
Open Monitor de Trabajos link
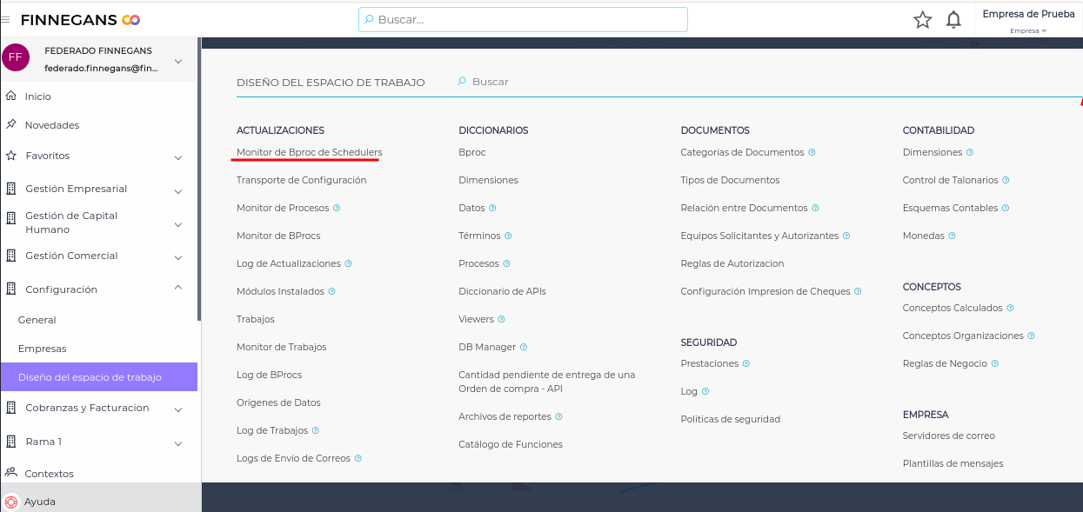click(x=281, y=347)
